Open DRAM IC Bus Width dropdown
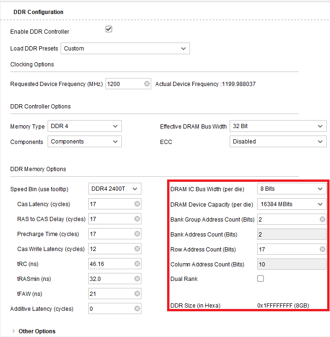Screen dimensions: 330x337 pos(292,189)
